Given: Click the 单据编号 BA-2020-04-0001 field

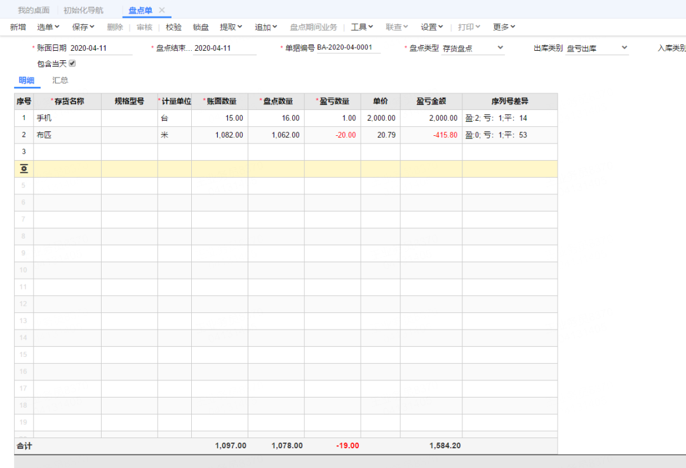Looking at the screenshot, I should pyautogui.click(x=348, y=47).
